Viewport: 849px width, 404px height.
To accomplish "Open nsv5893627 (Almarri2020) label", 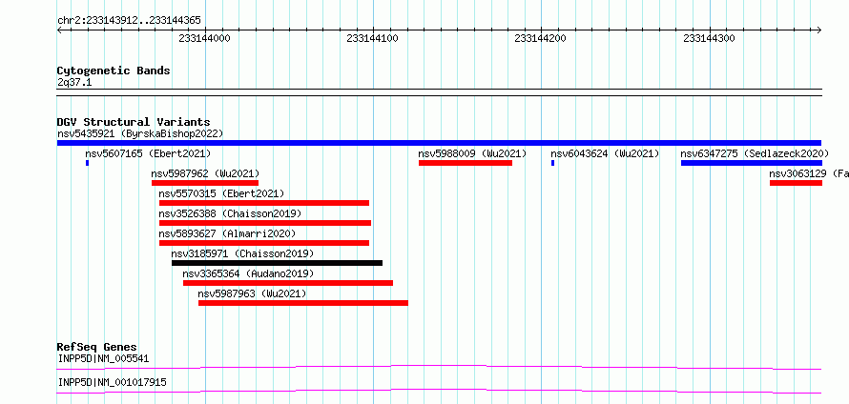I will click(x=227, y=233).
